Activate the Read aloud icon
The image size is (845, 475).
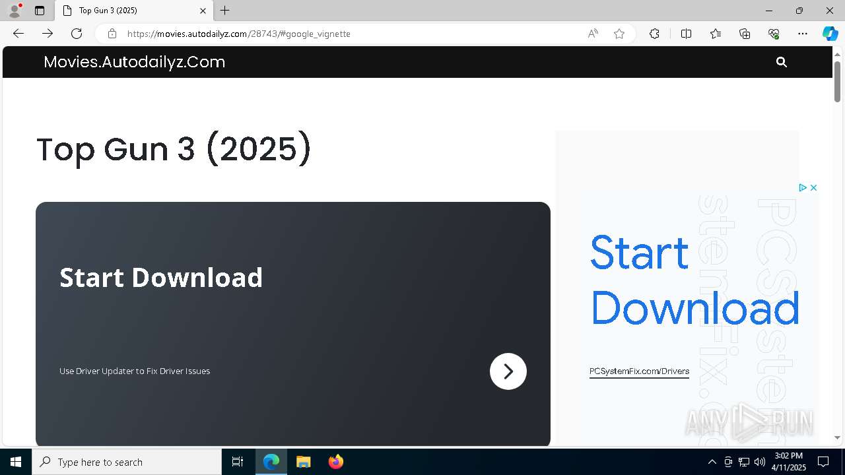[593, 34]
